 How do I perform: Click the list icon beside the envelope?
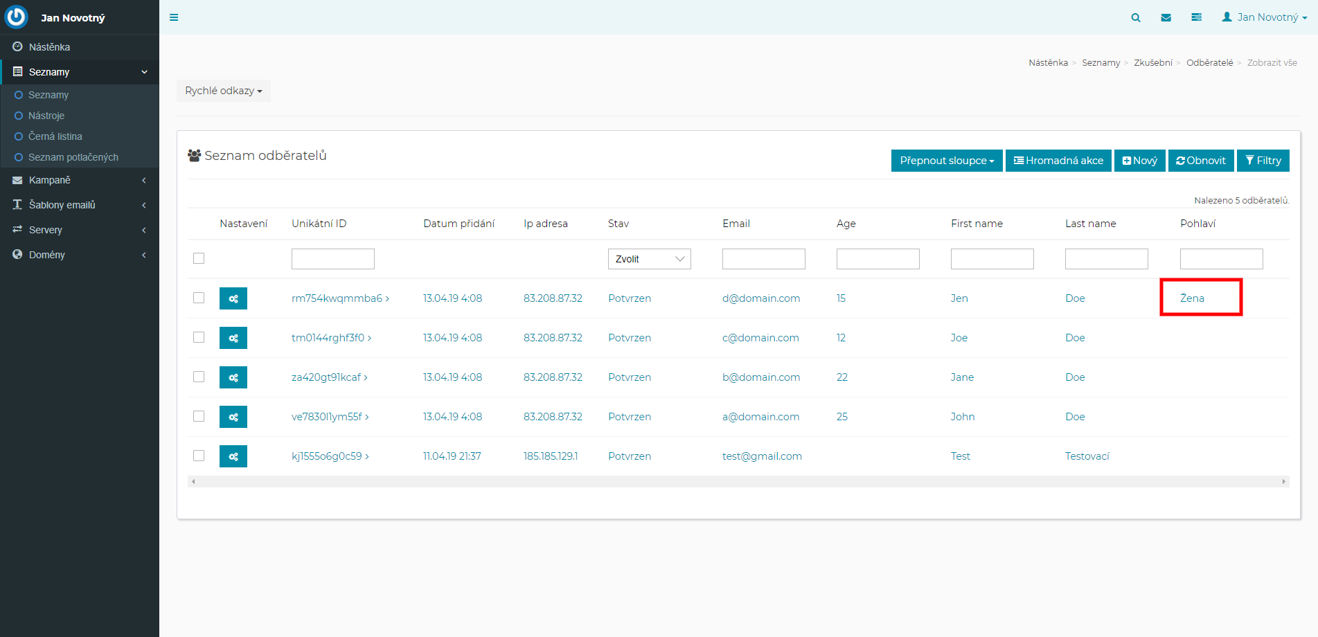[1196, 17]
